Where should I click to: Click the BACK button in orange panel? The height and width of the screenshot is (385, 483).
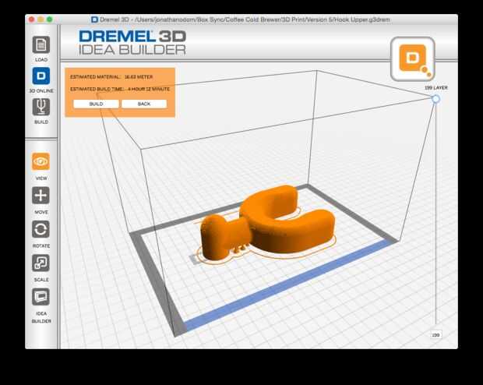click(144, 104)
